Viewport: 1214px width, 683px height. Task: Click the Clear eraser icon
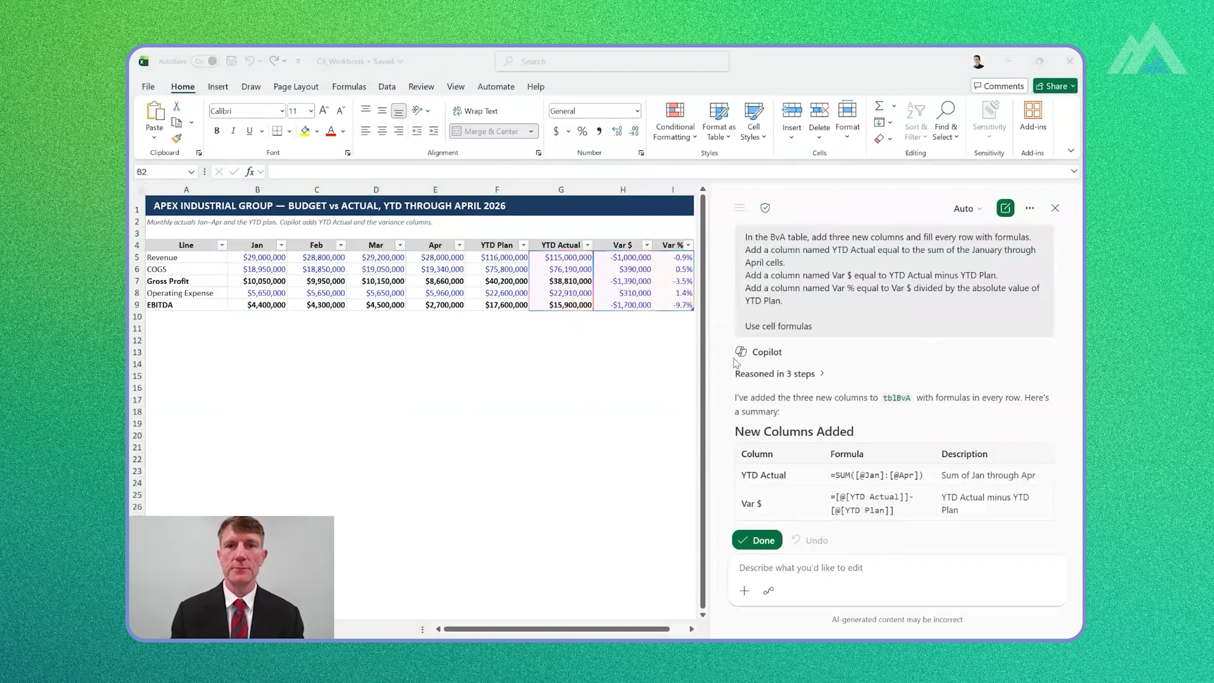[x=879, y=138]
